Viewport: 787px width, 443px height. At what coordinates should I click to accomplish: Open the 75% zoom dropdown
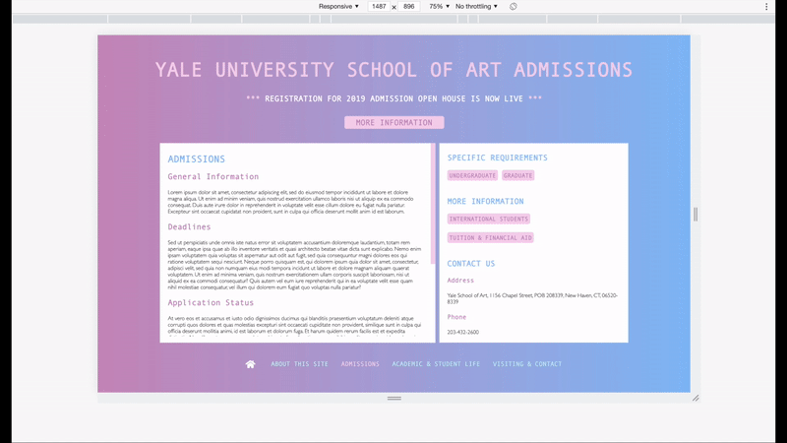click(x=439, y=7)
